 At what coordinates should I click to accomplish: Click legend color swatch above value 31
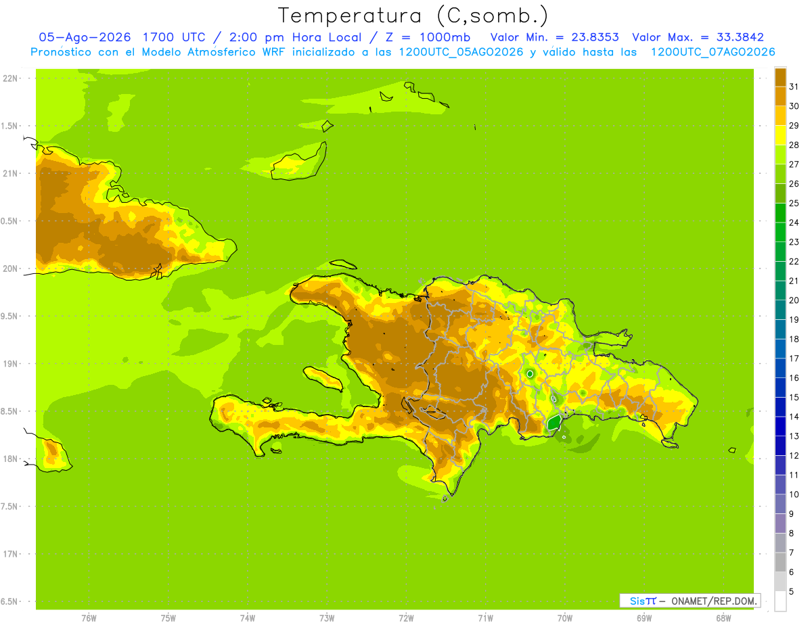point(780,77)
